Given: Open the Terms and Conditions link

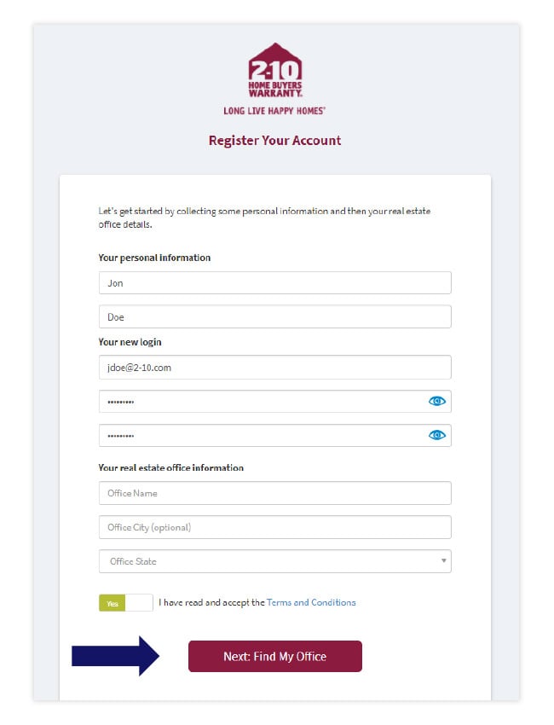Looking at the screenshot, I should point(311,603).
